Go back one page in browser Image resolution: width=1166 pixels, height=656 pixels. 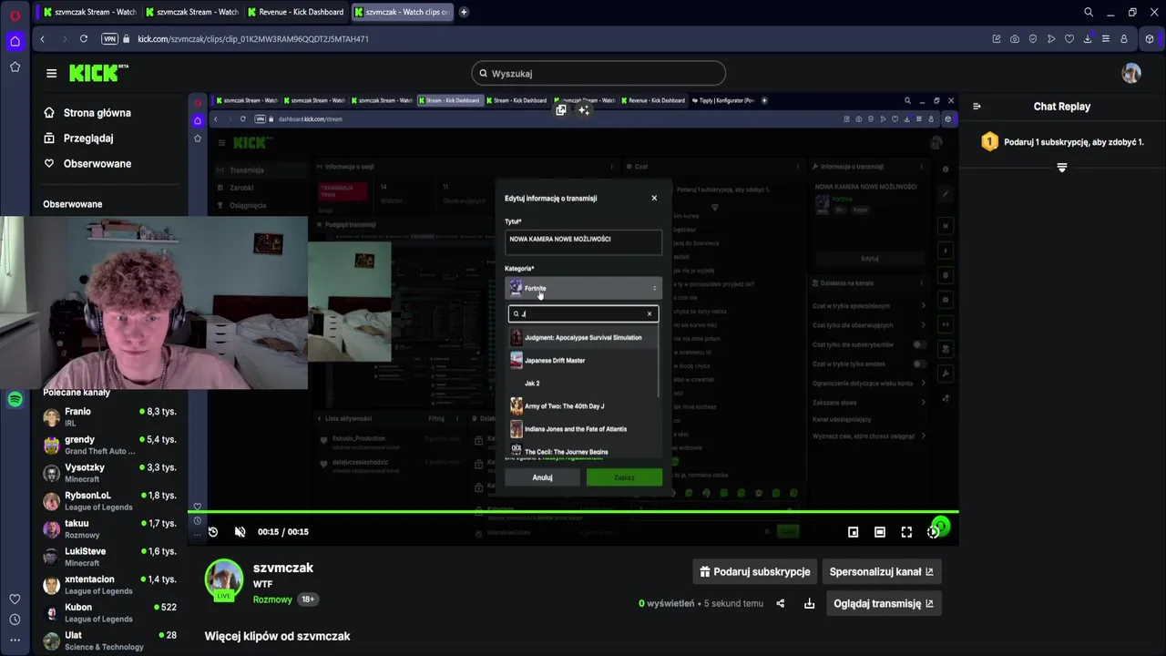[42, 39]
